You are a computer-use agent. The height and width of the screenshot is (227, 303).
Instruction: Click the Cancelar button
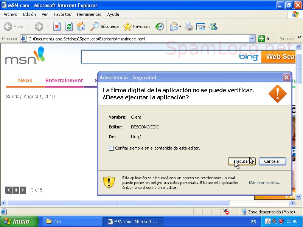272,161
